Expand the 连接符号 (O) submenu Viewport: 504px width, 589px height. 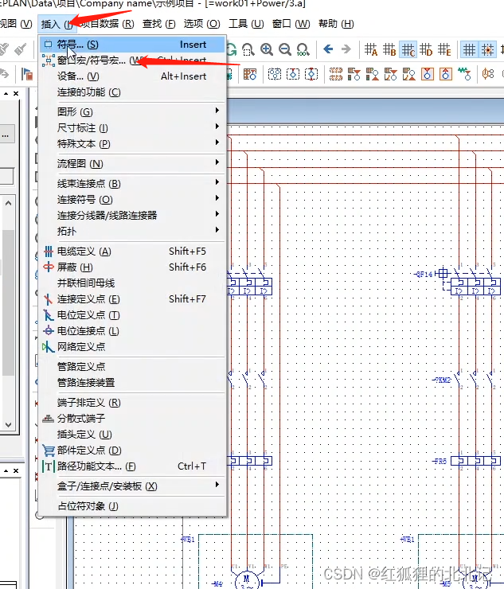pyautogui.click(x=133, y=200)
